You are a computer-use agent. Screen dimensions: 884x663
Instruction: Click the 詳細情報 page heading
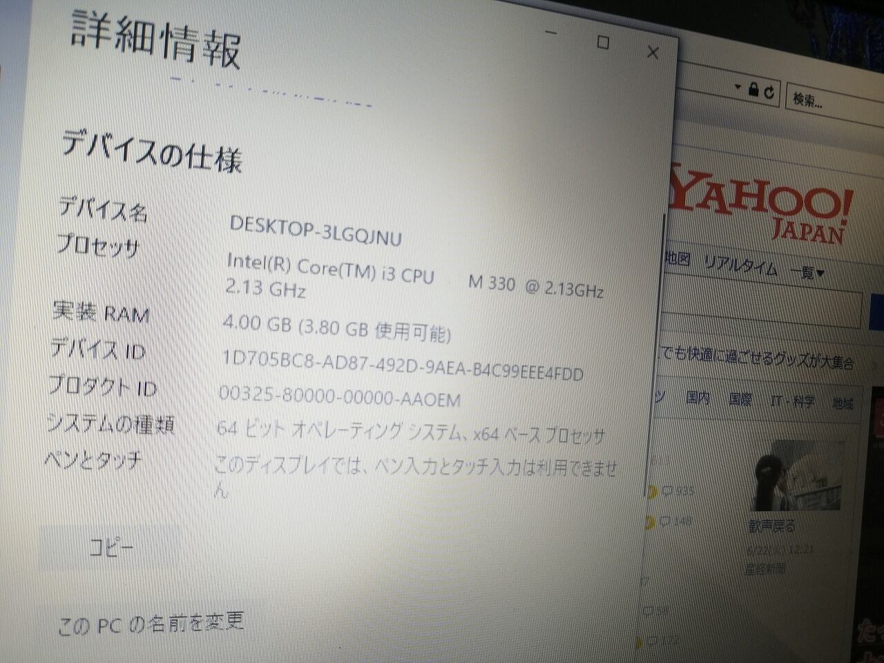pyautogui.click(x=156, y=40)
